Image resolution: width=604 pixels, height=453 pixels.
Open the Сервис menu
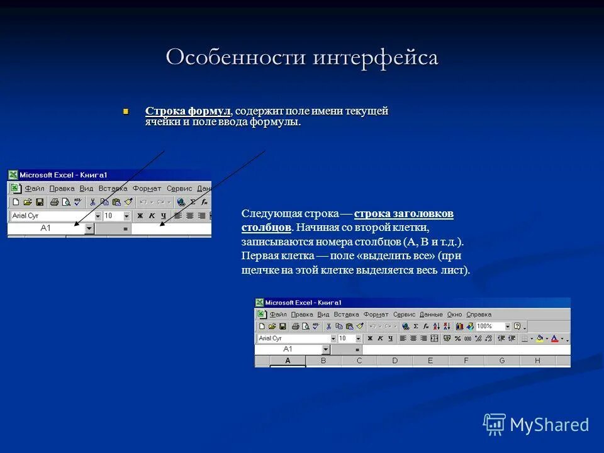coord(406,315)
